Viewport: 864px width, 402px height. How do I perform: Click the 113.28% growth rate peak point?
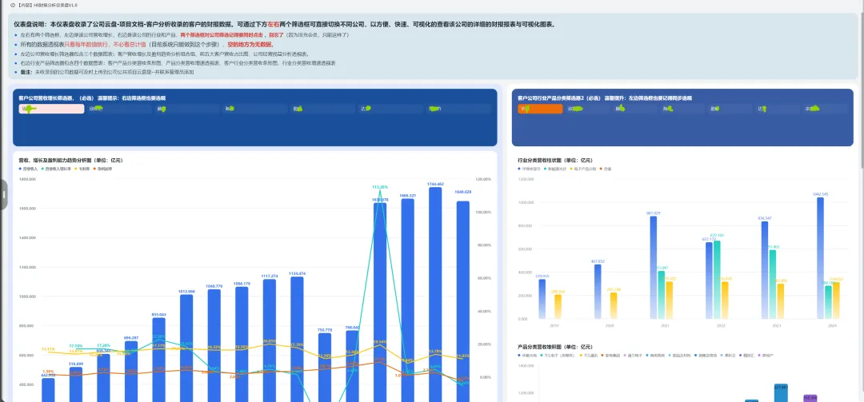[380, 190]
